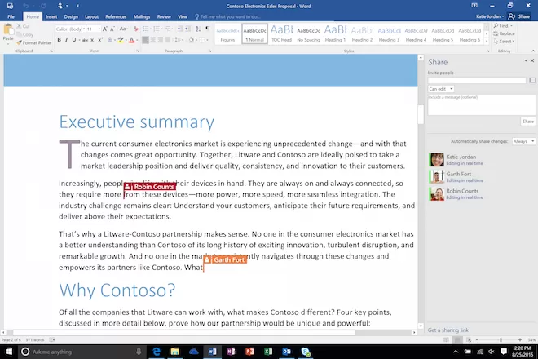This screenshot has height=359, width=538.
Task: Switch to the References tab
Action: (x=116, y=16)
